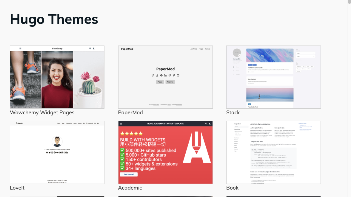
Task: Click hamburger icon in Academic starter preview
Action: tap(121, 123)
